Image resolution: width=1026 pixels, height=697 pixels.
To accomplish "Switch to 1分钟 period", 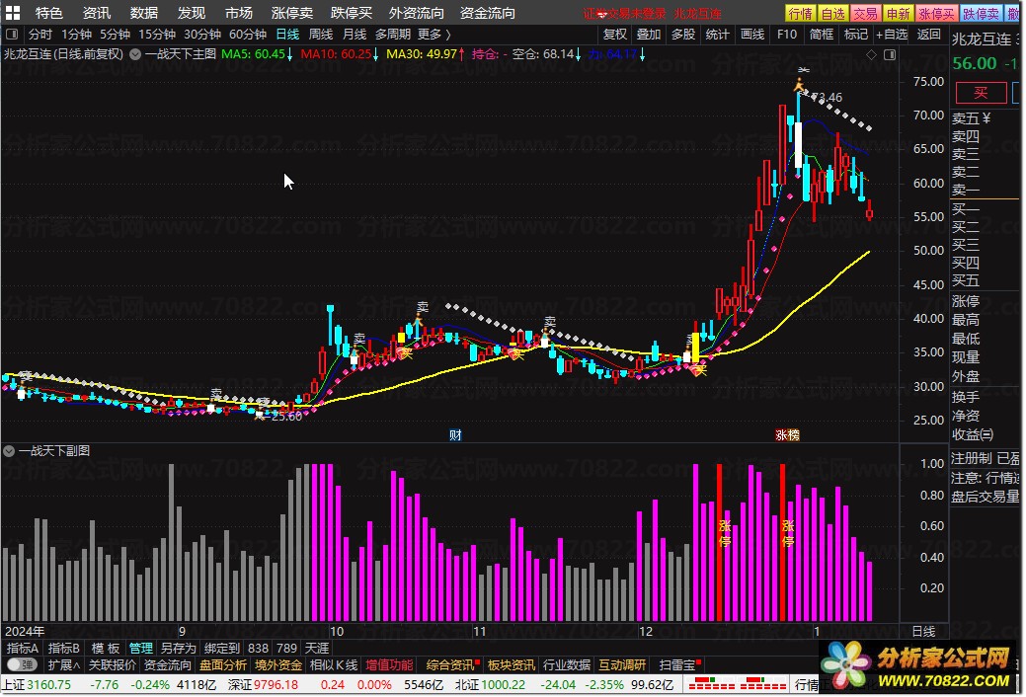I will click(77, 34).
